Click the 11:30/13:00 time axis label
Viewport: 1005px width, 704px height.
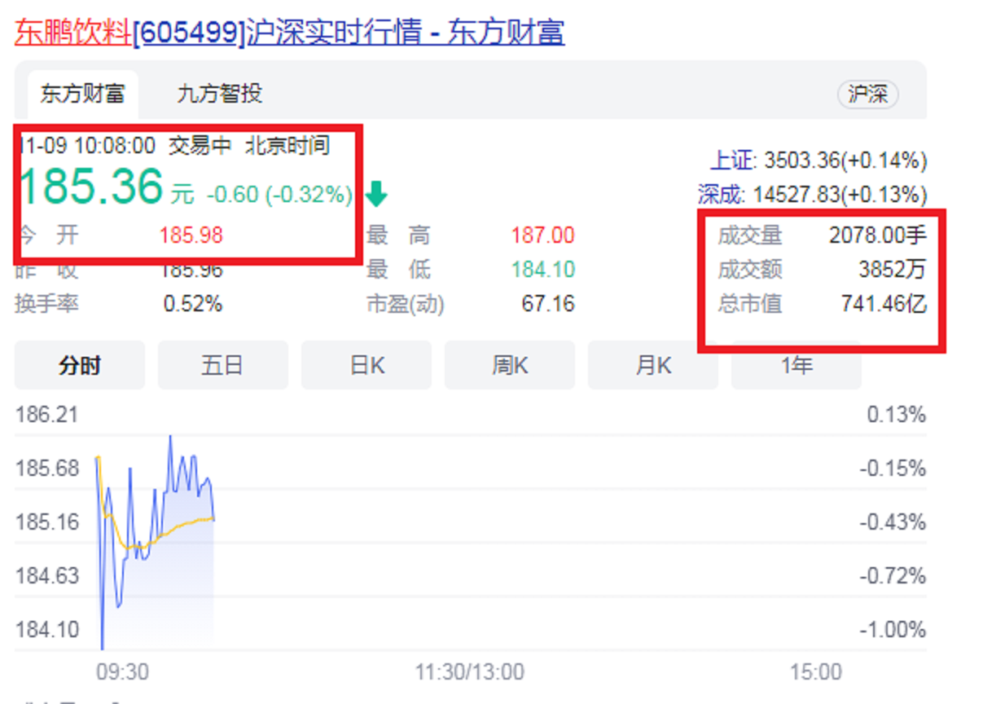pyautogui.click(x=470, y=672)
